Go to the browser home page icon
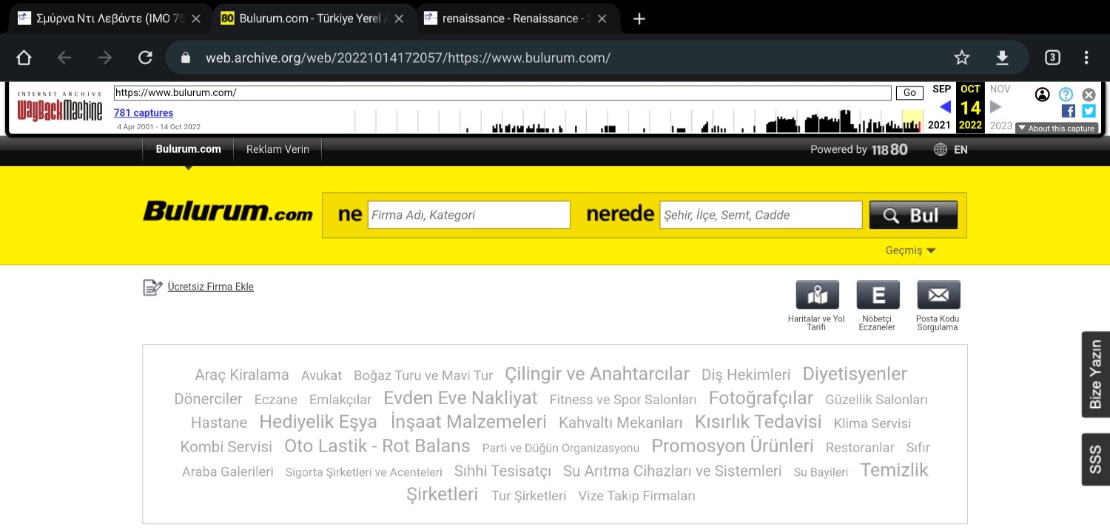 click(x=24, y=58)
